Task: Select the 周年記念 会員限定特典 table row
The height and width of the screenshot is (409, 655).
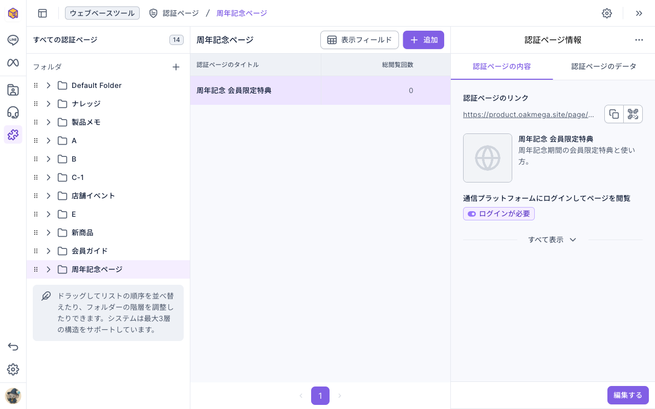Action: [x=320, y=90]
